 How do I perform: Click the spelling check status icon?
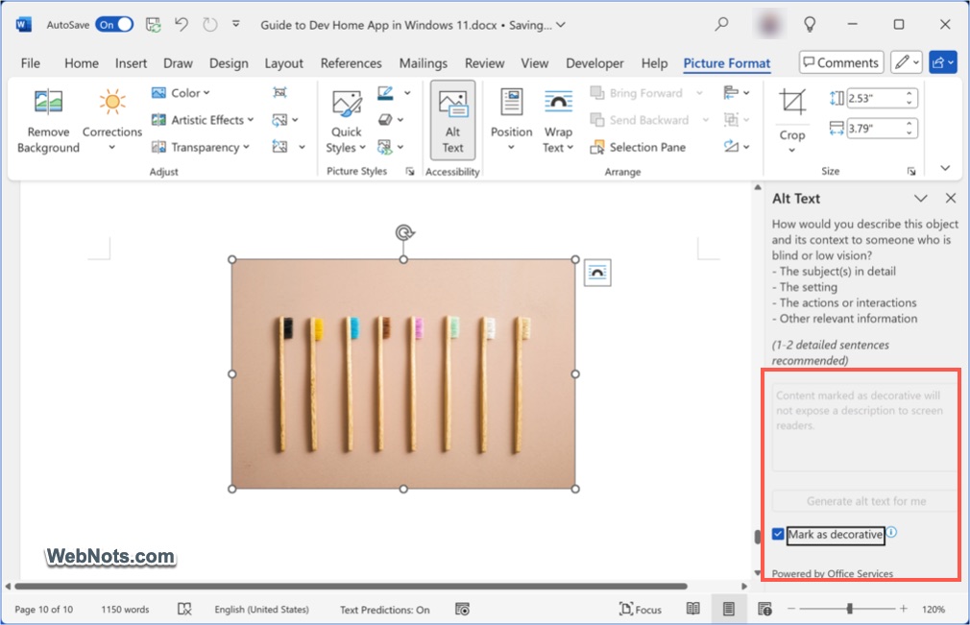click(x=184, y=610)
